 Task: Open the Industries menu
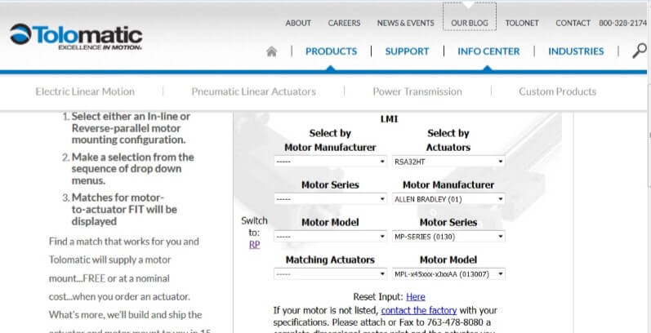(x=577, y=51)
